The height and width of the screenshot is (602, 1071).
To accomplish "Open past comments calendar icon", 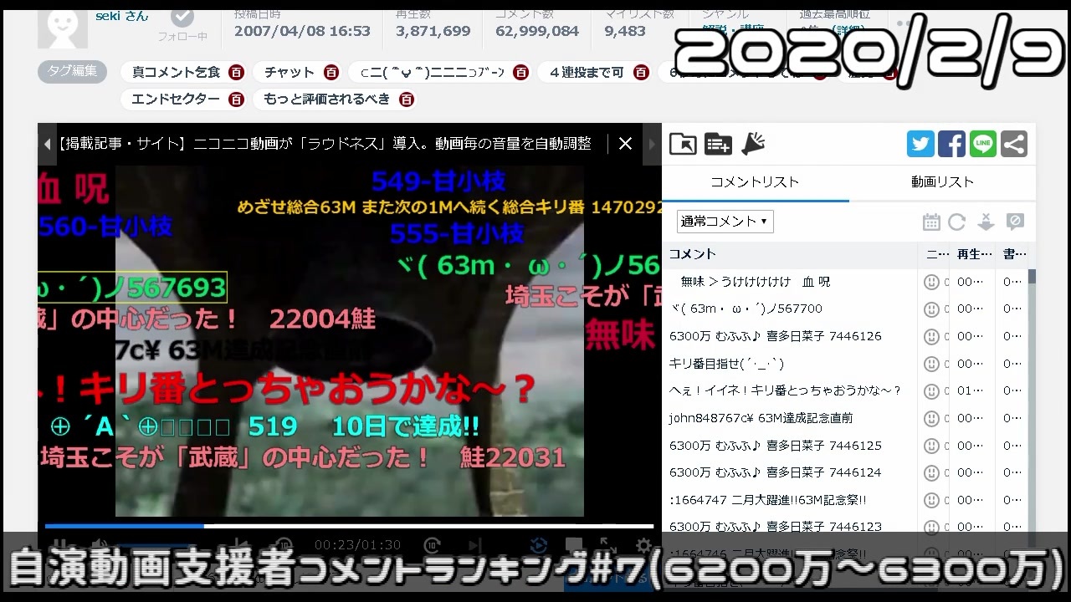I will [931, 222].
